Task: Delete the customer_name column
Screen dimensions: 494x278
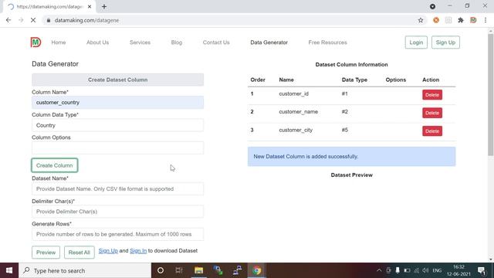Action: point(432,113)
